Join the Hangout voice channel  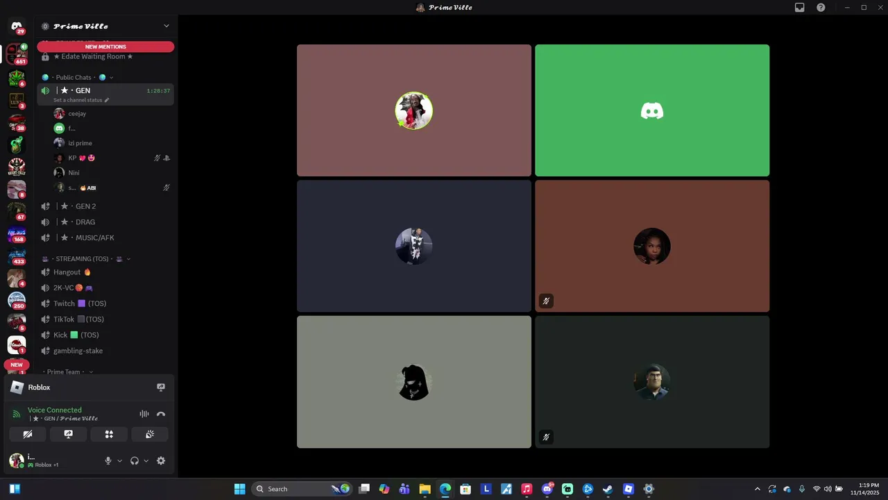coord(105,272)
